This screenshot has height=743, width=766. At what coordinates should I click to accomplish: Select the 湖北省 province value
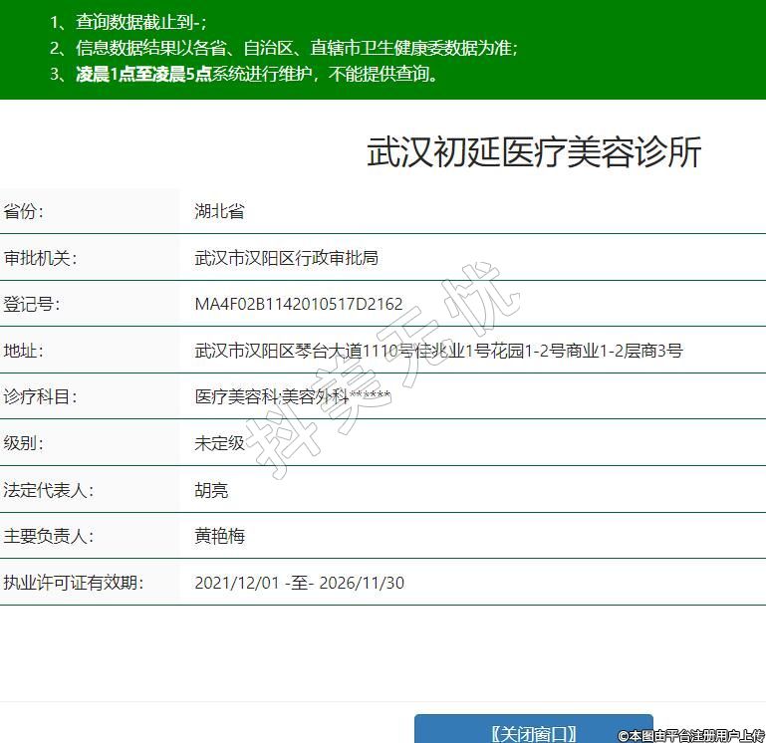coord(219,211)
